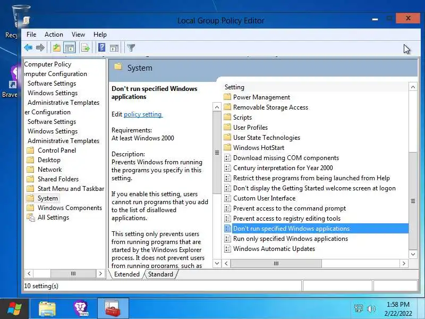Open the Action menu

54,35
